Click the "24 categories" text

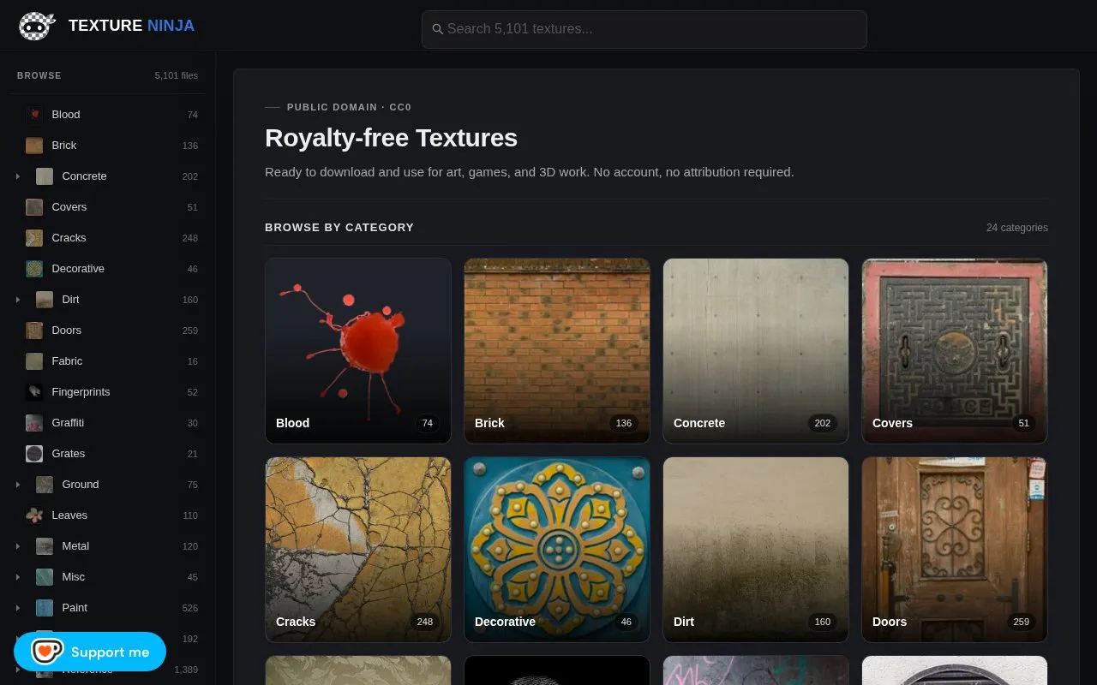[x=1017, y=228]
